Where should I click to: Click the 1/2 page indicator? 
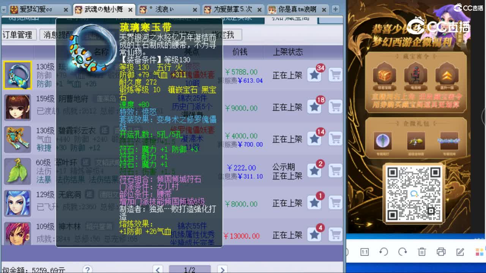(189, 270)
